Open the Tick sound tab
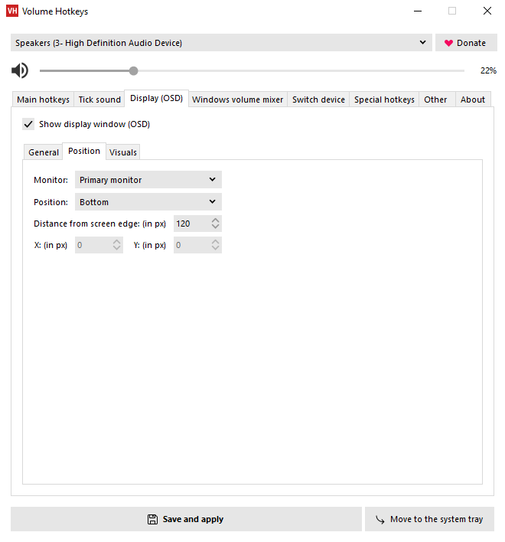This screenshot has height=542, width=505. [99, 100]
